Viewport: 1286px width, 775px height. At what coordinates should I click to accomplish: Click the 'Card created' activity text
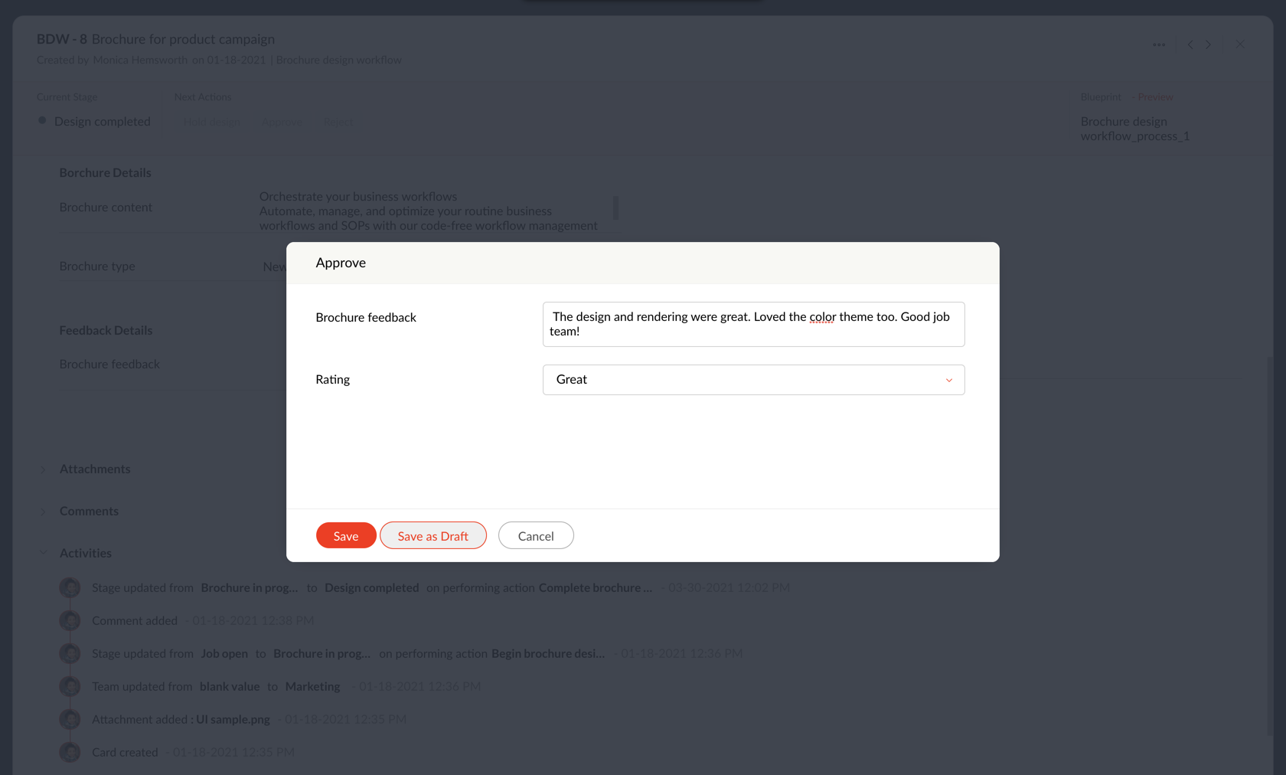tap(125, 753)
